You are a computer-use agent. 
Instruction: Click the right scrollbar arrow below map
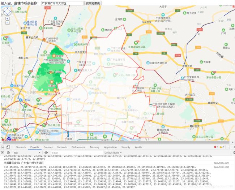click(x=233, y=142)
